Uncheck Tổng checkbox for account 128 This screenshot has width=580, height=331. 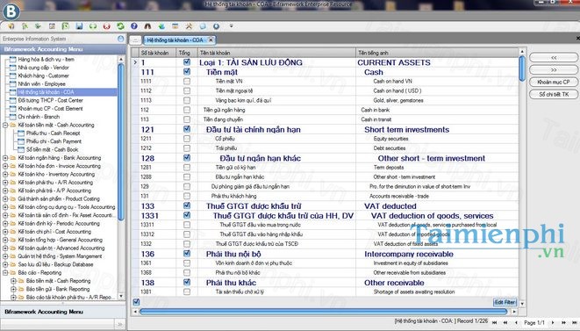click(187, 158)
